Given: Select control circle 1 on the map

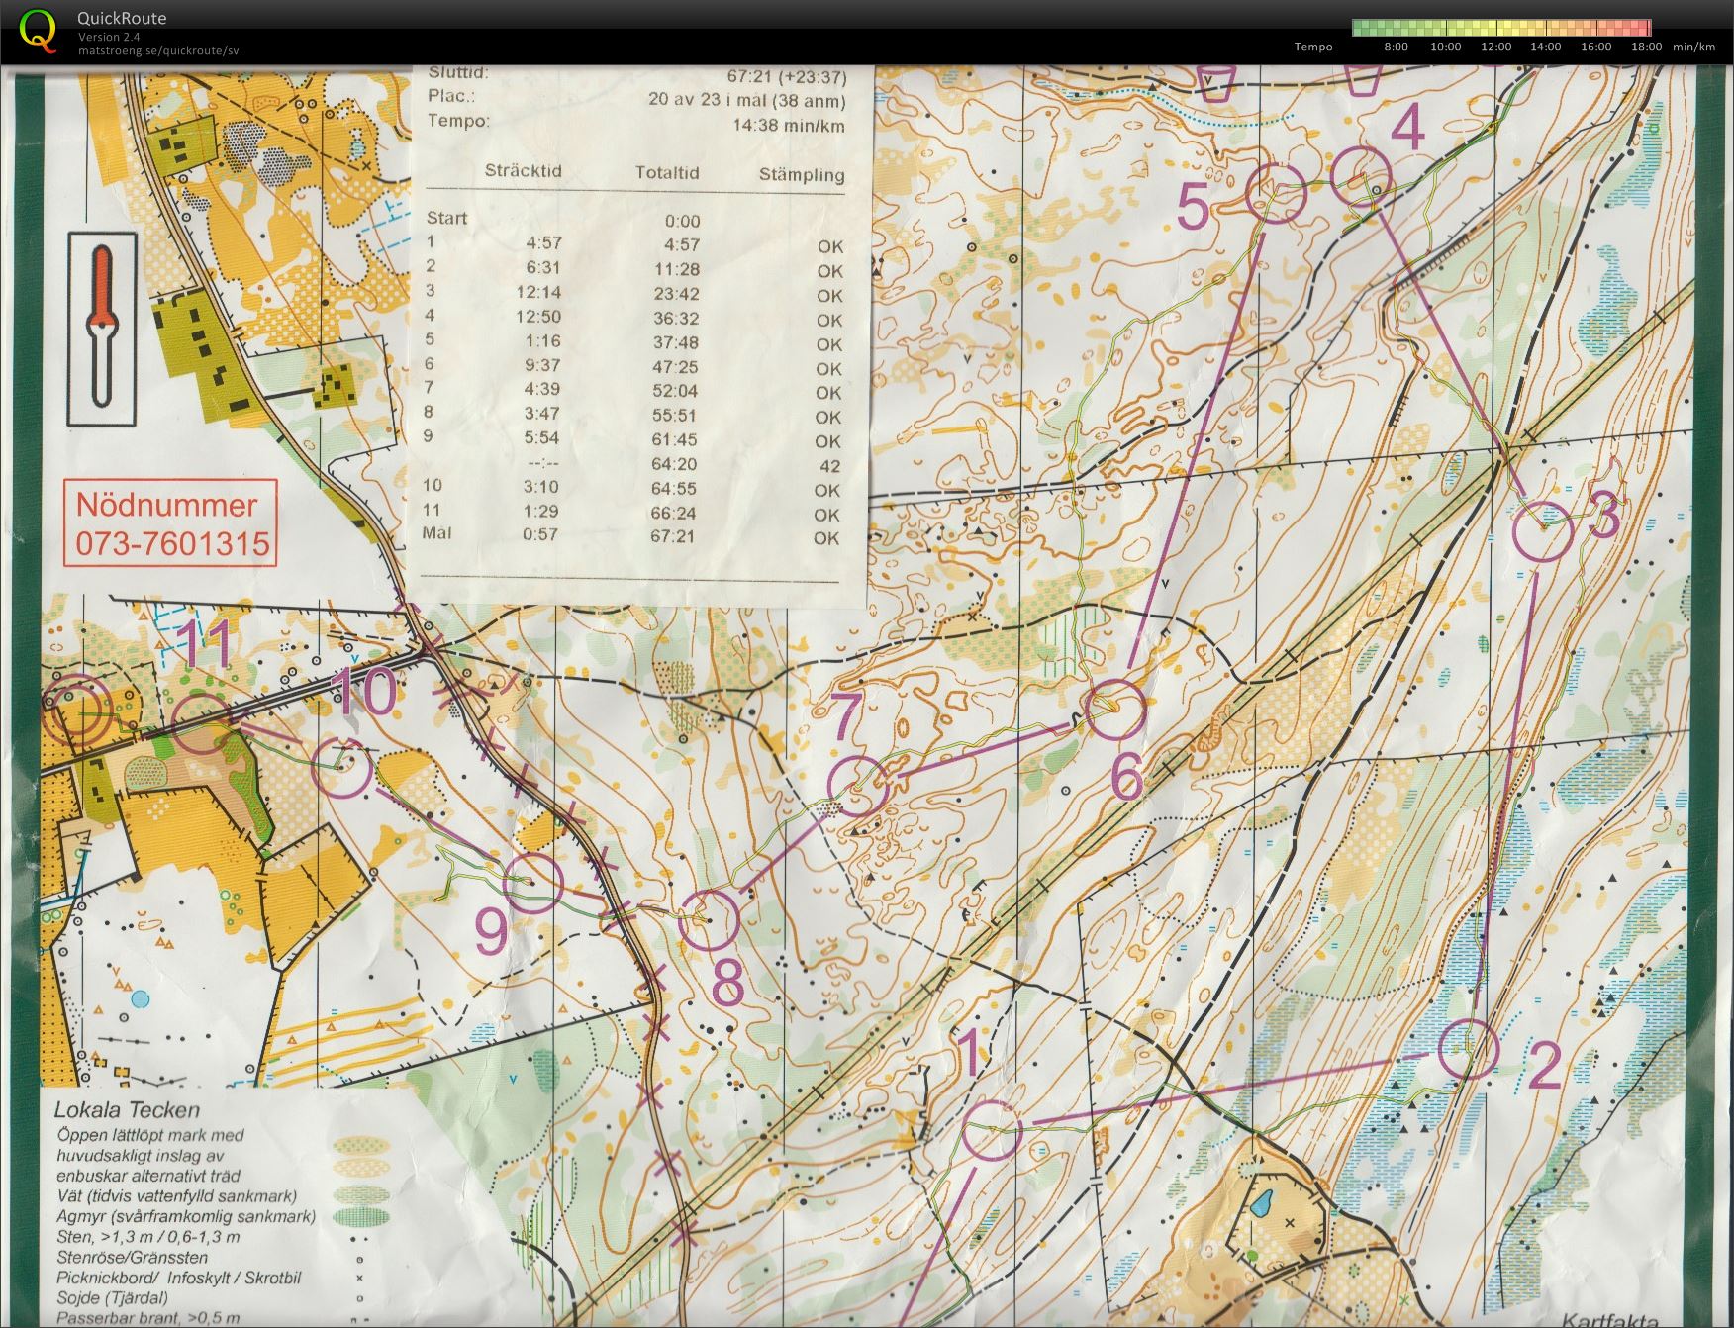Looking at the screenshot, I should 991,1130.
